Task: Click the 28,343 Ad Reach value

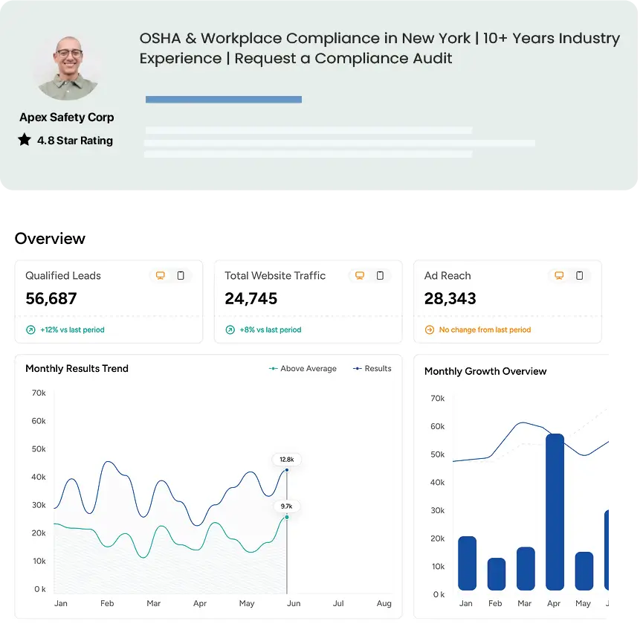Action: tap(450, 298)
